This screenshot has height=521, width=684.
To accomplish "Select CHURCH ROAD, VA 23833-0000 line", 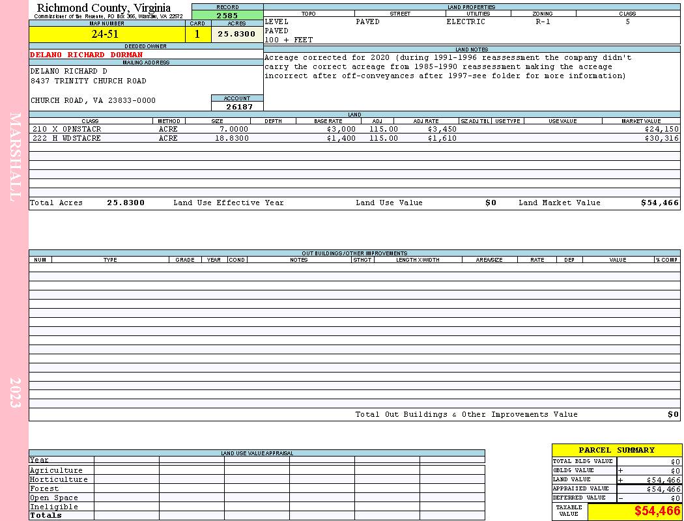I will tap(93, 101).
